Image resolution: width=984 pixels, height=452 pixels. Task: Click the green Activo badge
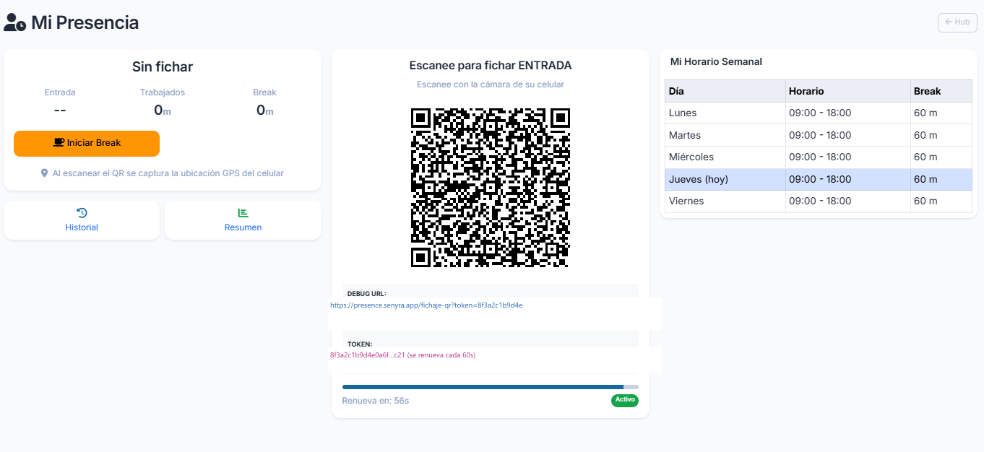[625, 400]
